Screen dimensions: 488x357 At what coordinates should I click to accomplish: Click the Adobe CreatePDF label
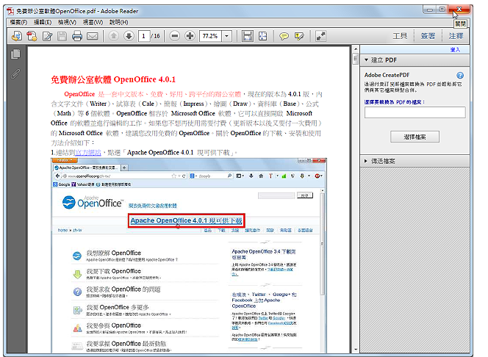coord(387,75)
